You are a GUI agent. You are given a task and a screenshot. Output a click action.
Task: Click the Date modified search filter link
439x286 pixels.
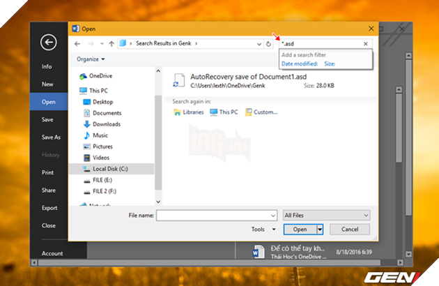click(300, 63)
